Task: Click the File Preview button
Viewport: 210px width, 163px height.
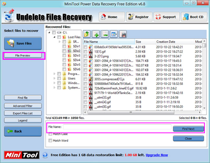Action: pos(23,55)
